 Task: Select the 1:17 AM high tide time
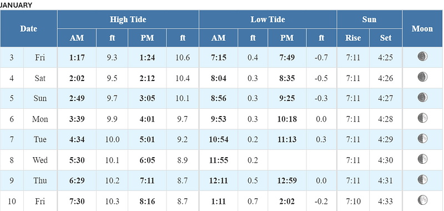coord(77,58)
